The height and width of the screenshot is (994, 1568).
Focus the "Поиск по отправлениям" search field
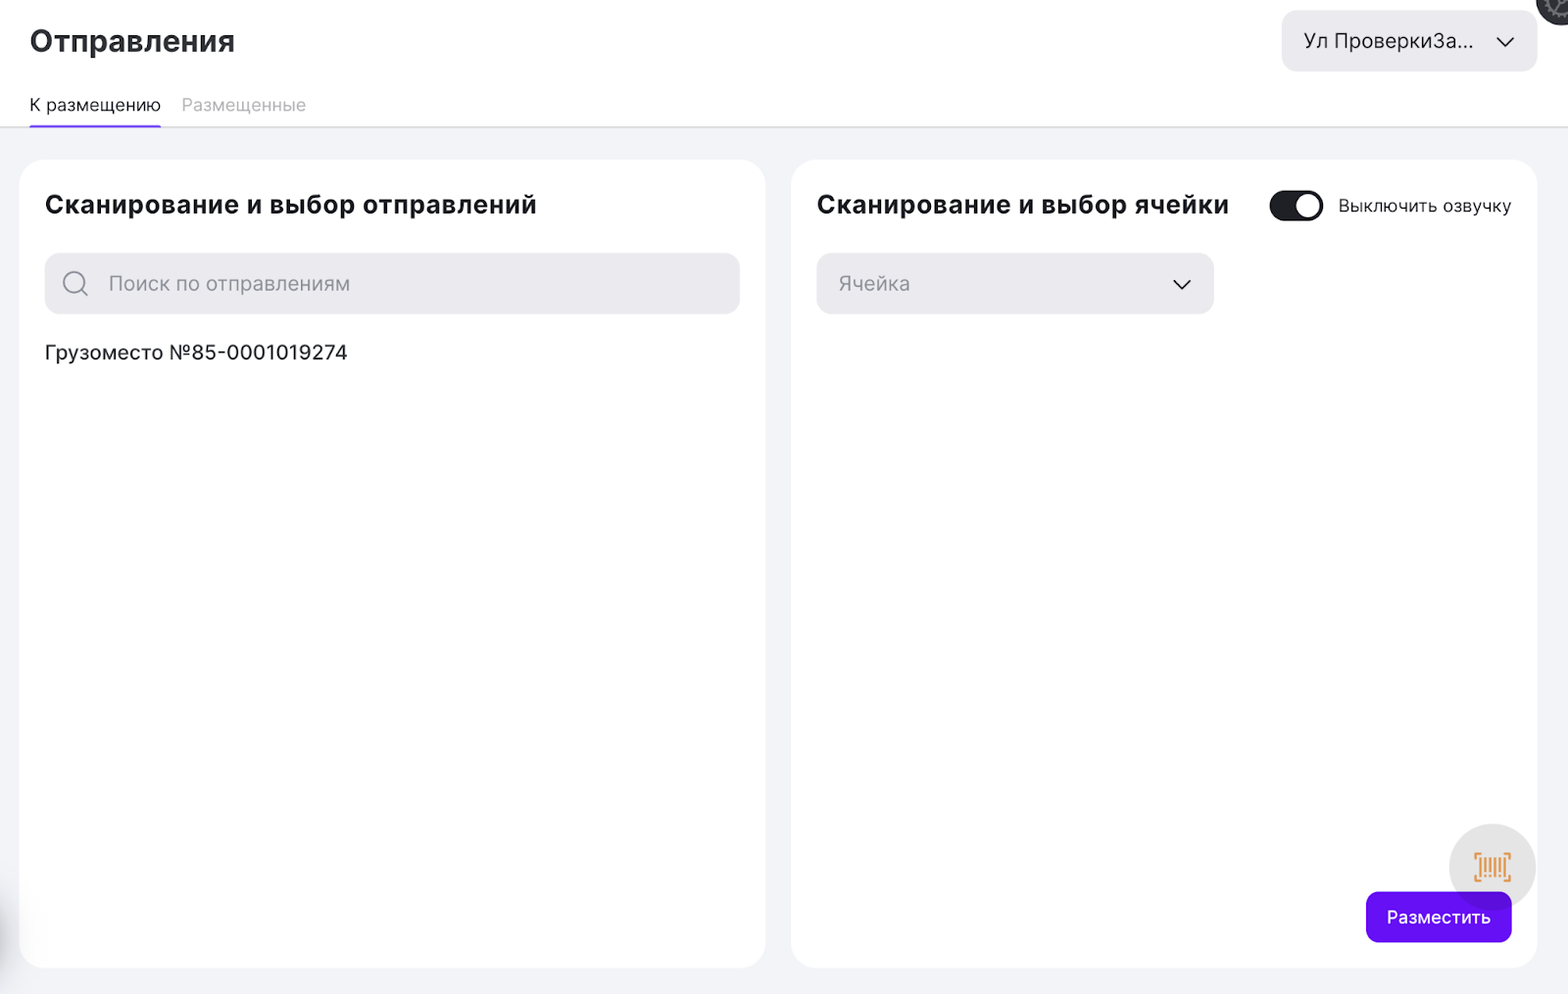click(412, 284)
